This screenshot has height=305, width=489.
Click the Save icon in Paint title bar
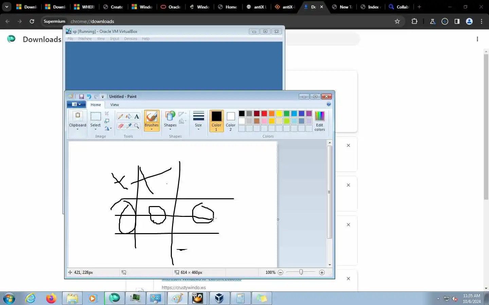click(81, 97)
